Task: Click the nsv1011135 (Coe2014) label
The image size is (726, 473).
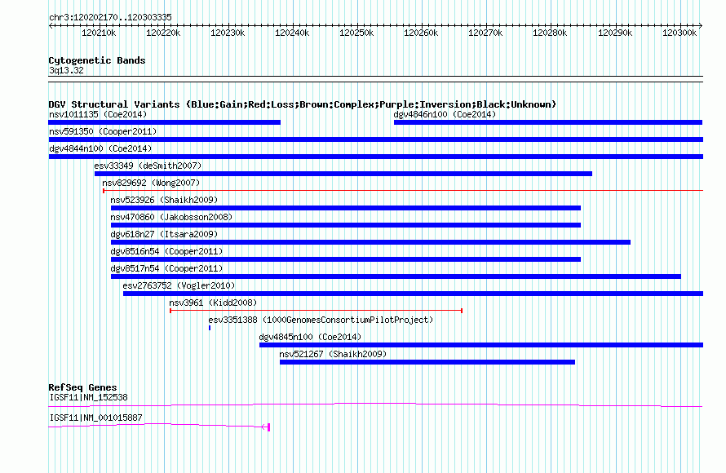Action: [x=98, y=114]
